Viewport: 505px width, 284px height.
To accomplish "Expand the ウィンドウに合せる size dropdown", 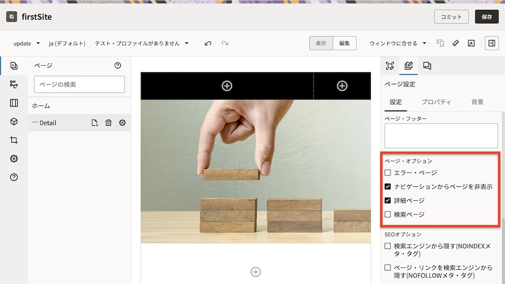I will (397, 43).
